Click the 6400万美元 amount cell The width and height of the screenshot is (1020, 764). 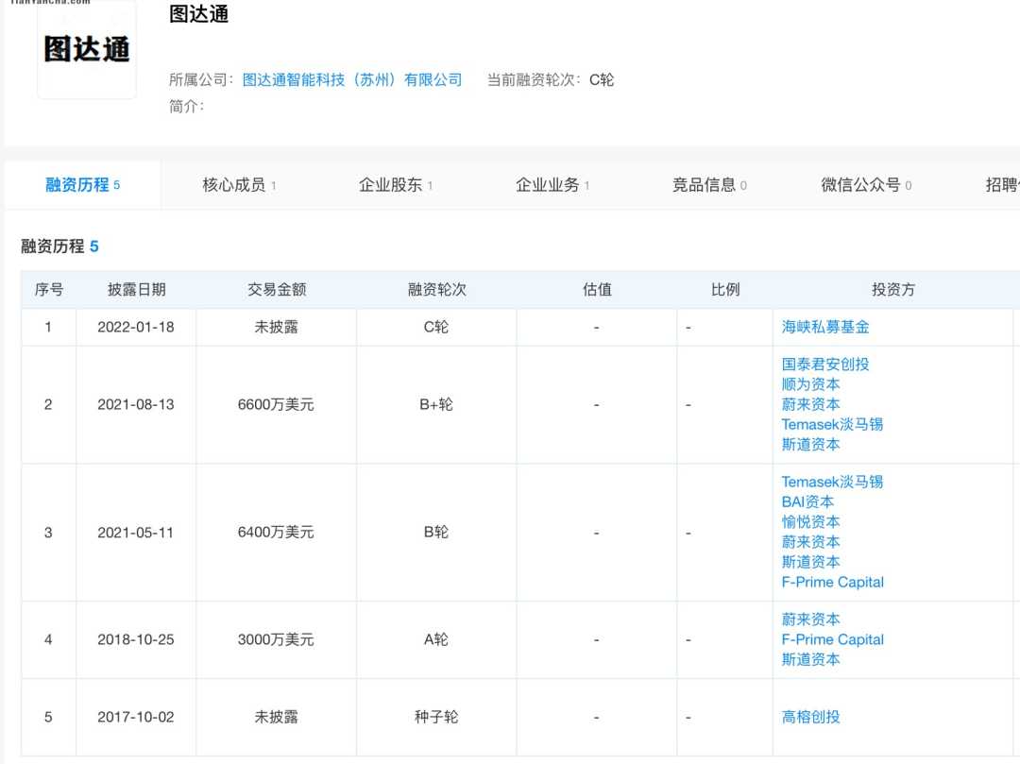point(276,533)
